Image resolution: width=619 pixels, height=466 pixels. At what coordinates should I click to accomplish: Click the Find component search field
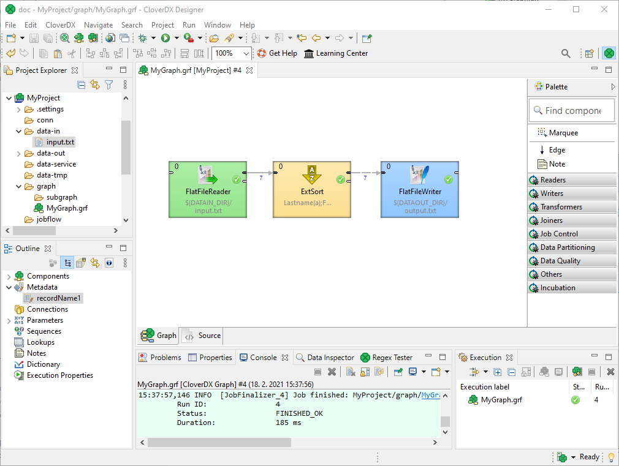(x=572, y=111)
